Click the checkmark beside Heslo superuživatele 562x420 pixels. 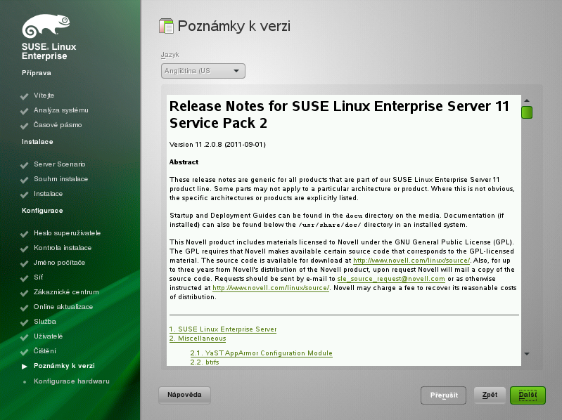point(25,234)
